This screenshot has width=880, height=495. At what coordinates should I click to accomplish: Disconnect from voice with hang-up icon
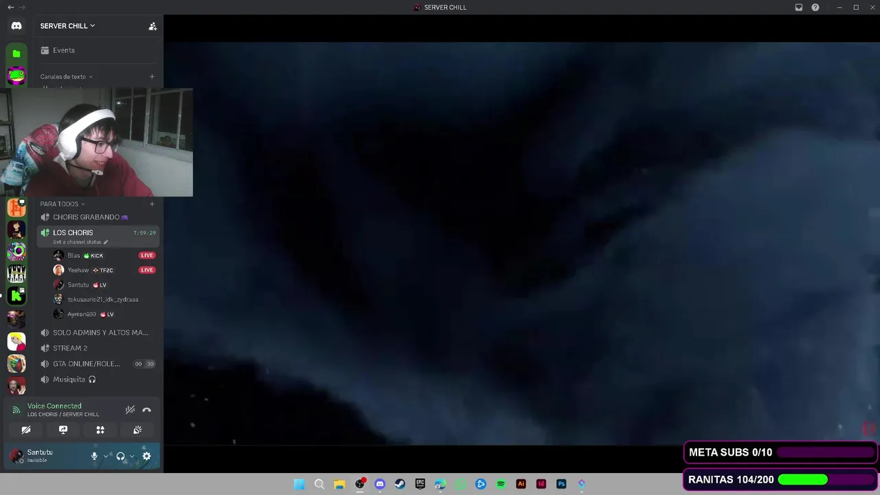click(x=146, y=410)
